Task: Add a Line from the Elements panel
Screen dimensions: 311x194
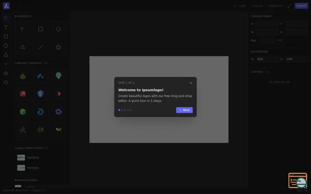Action: (40, 47)
